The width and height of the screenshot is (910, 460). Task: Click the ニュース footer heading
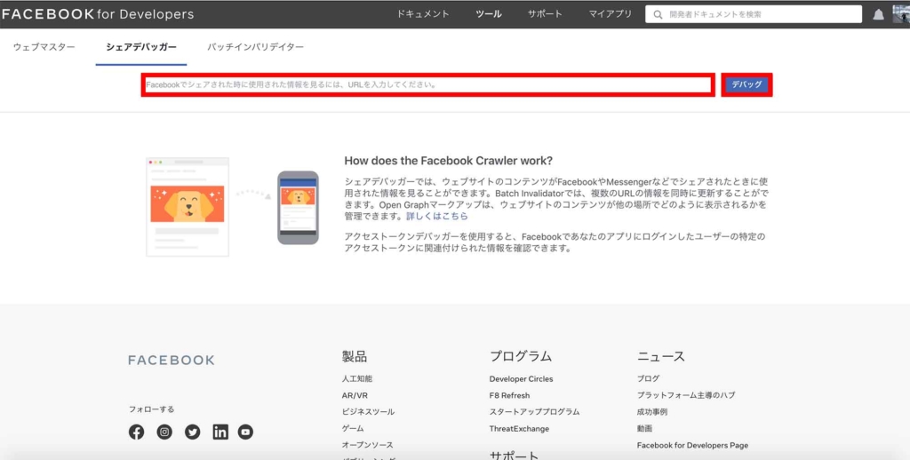[x=661, y=356]
